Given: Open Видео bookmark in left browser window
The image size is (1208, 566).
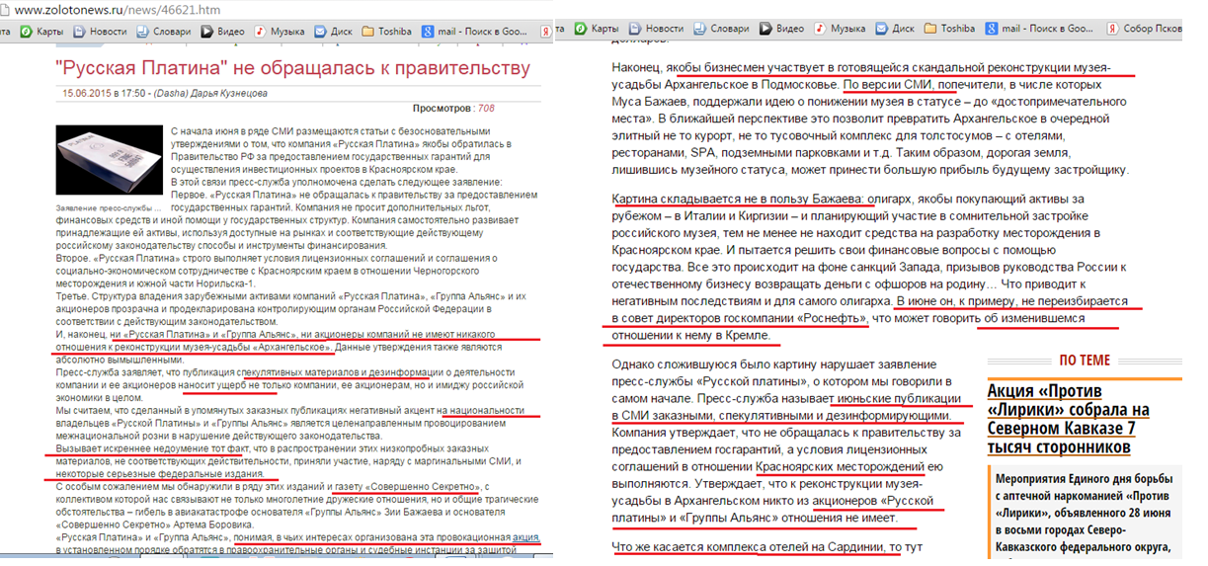Looking at the screenshot, I should tap(223, 32).
